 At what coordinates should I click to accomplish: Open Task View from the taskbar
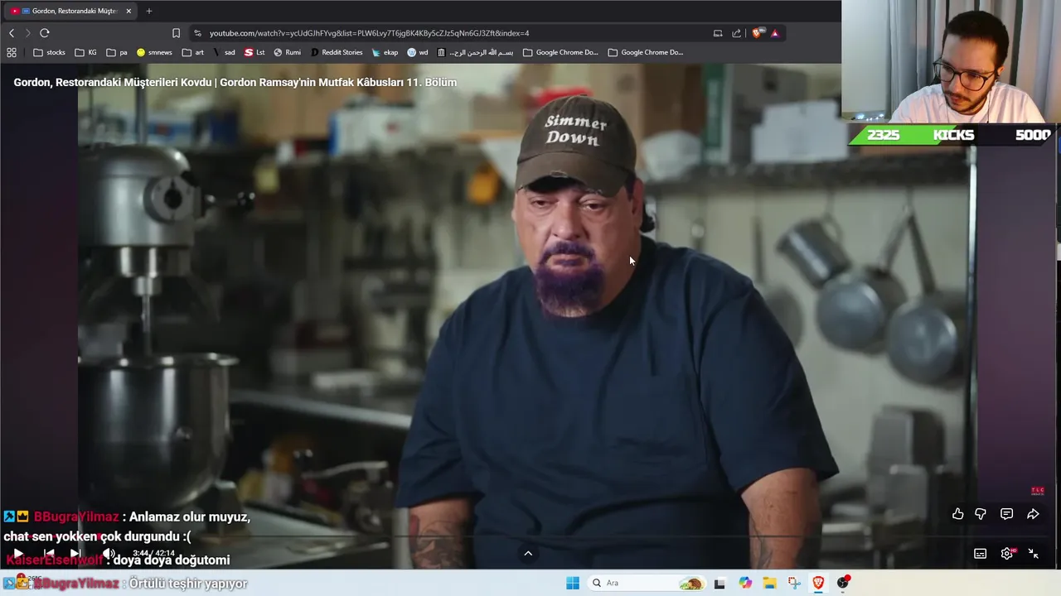point(719,583)
